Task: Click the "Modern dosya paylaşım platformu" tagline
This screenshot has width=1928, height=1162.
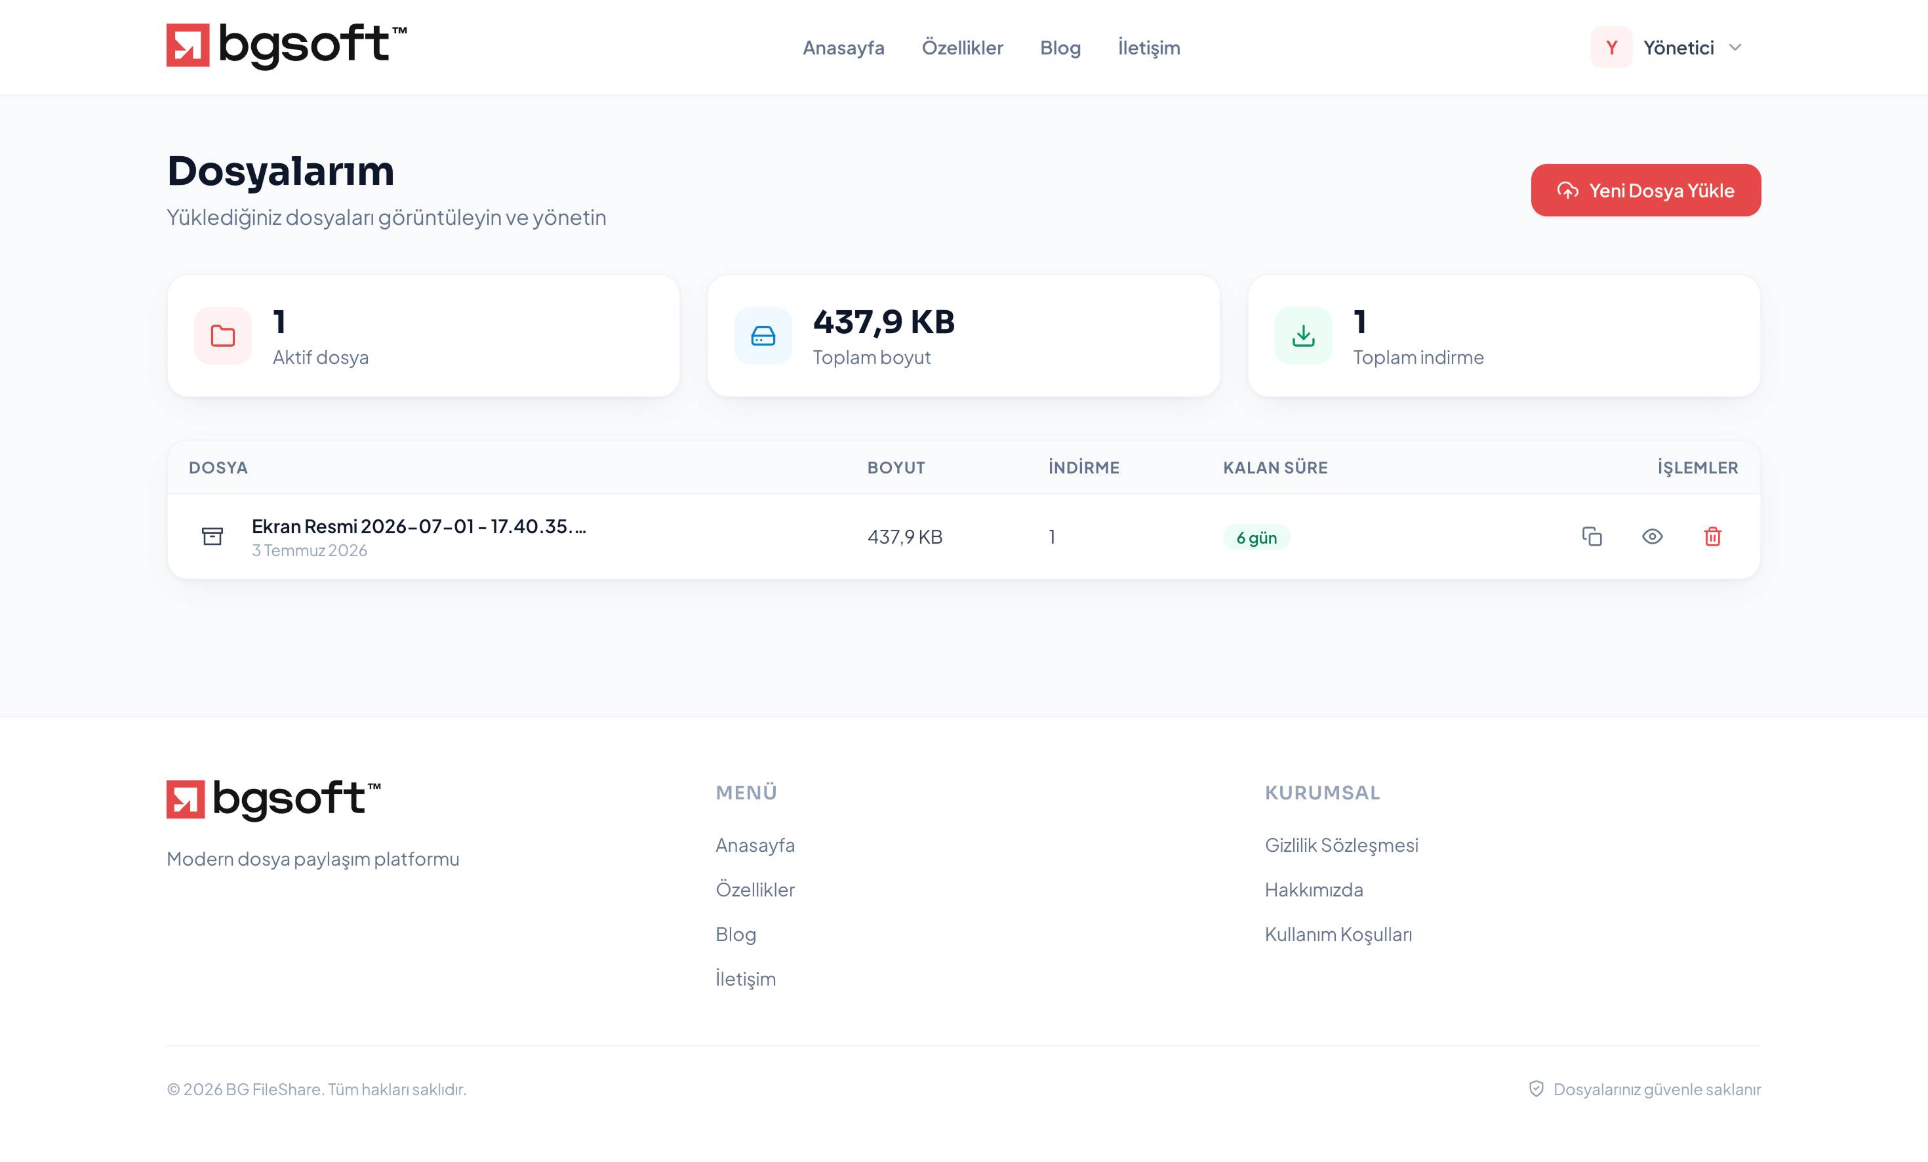Action: point(313,859)
